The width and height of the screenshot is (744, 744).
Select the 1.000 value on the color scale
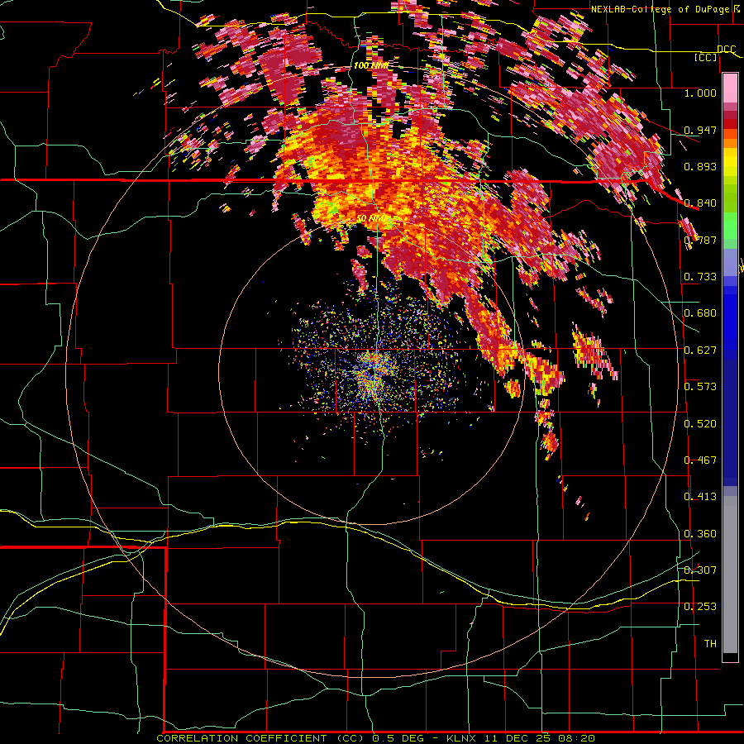[700, 93]
